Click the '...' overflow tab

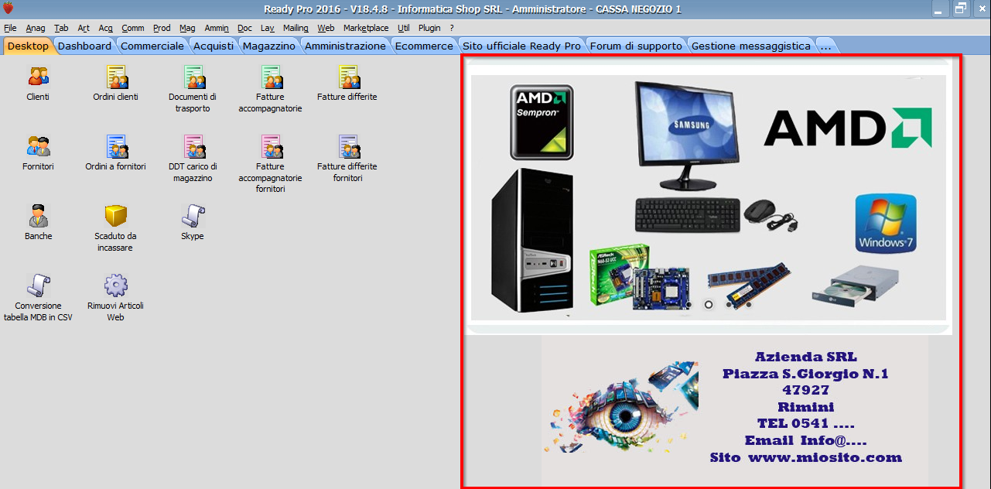click(x=825, y=46)
